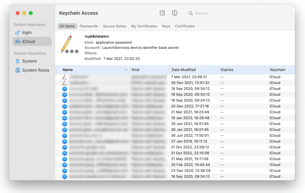Click @ icon in 27 Jan 2019 row
305x193 pixels.
coord(65,141)
